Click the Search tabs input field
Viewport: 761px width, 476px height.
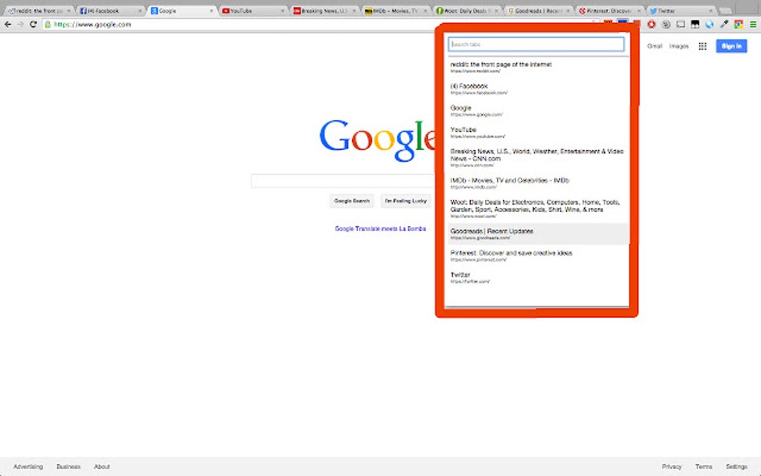click(536, 44)
